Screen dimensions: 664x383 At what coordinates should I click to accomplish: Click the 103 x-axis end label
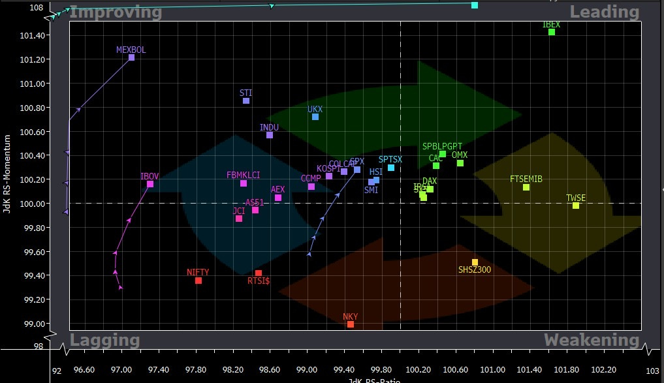tap(652, 371)
